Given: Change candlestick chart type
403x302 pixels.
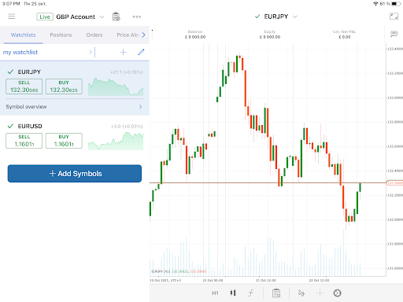Looking at the screenshot, I should (x=233, y=293).
